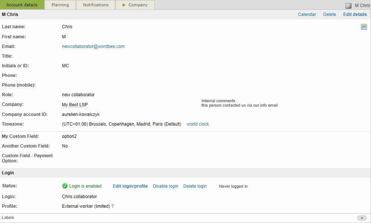Click the Delete link in header
The image size is (371, 223).
(x=329, y=14)
